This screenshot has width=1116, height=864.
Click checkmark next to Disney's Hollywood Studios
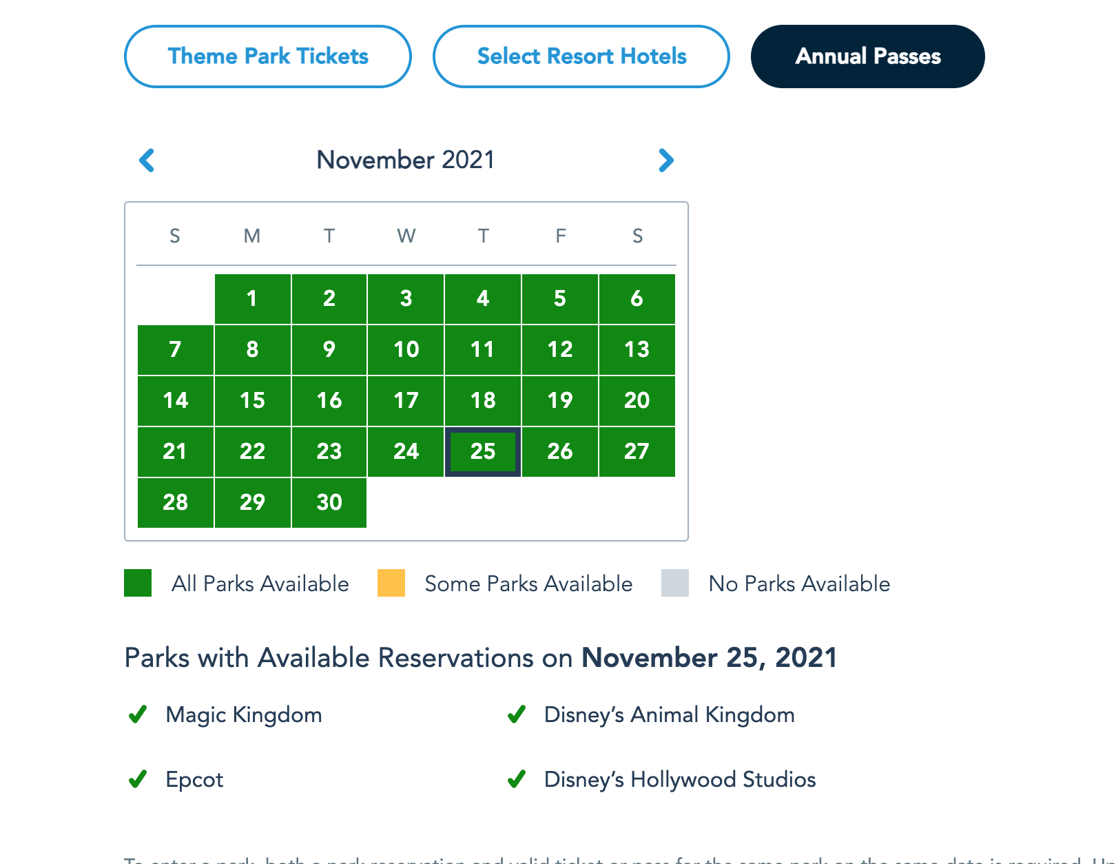[x=517, y=779]
